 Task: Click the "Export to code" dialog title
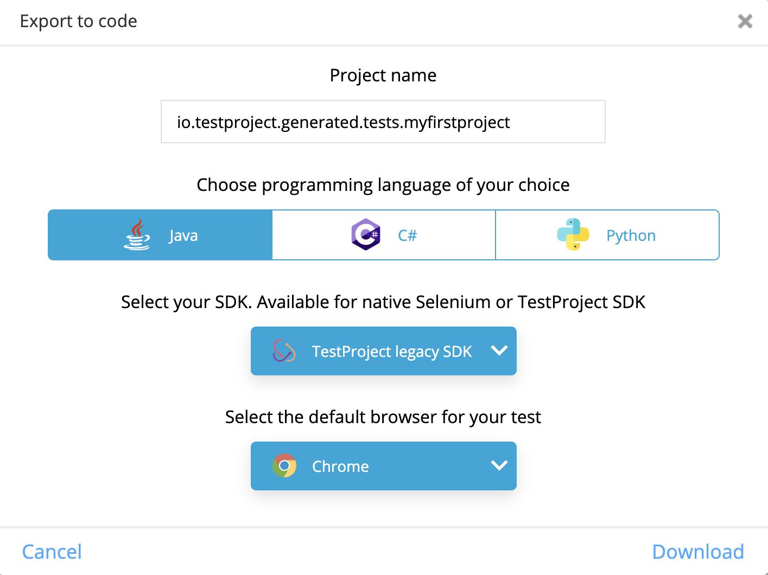[x=79, y=21]
